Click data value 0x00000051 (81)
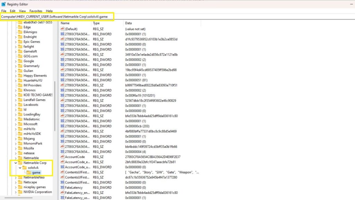Viewport: 355px width, 200px height. click(x=136, y=80)
